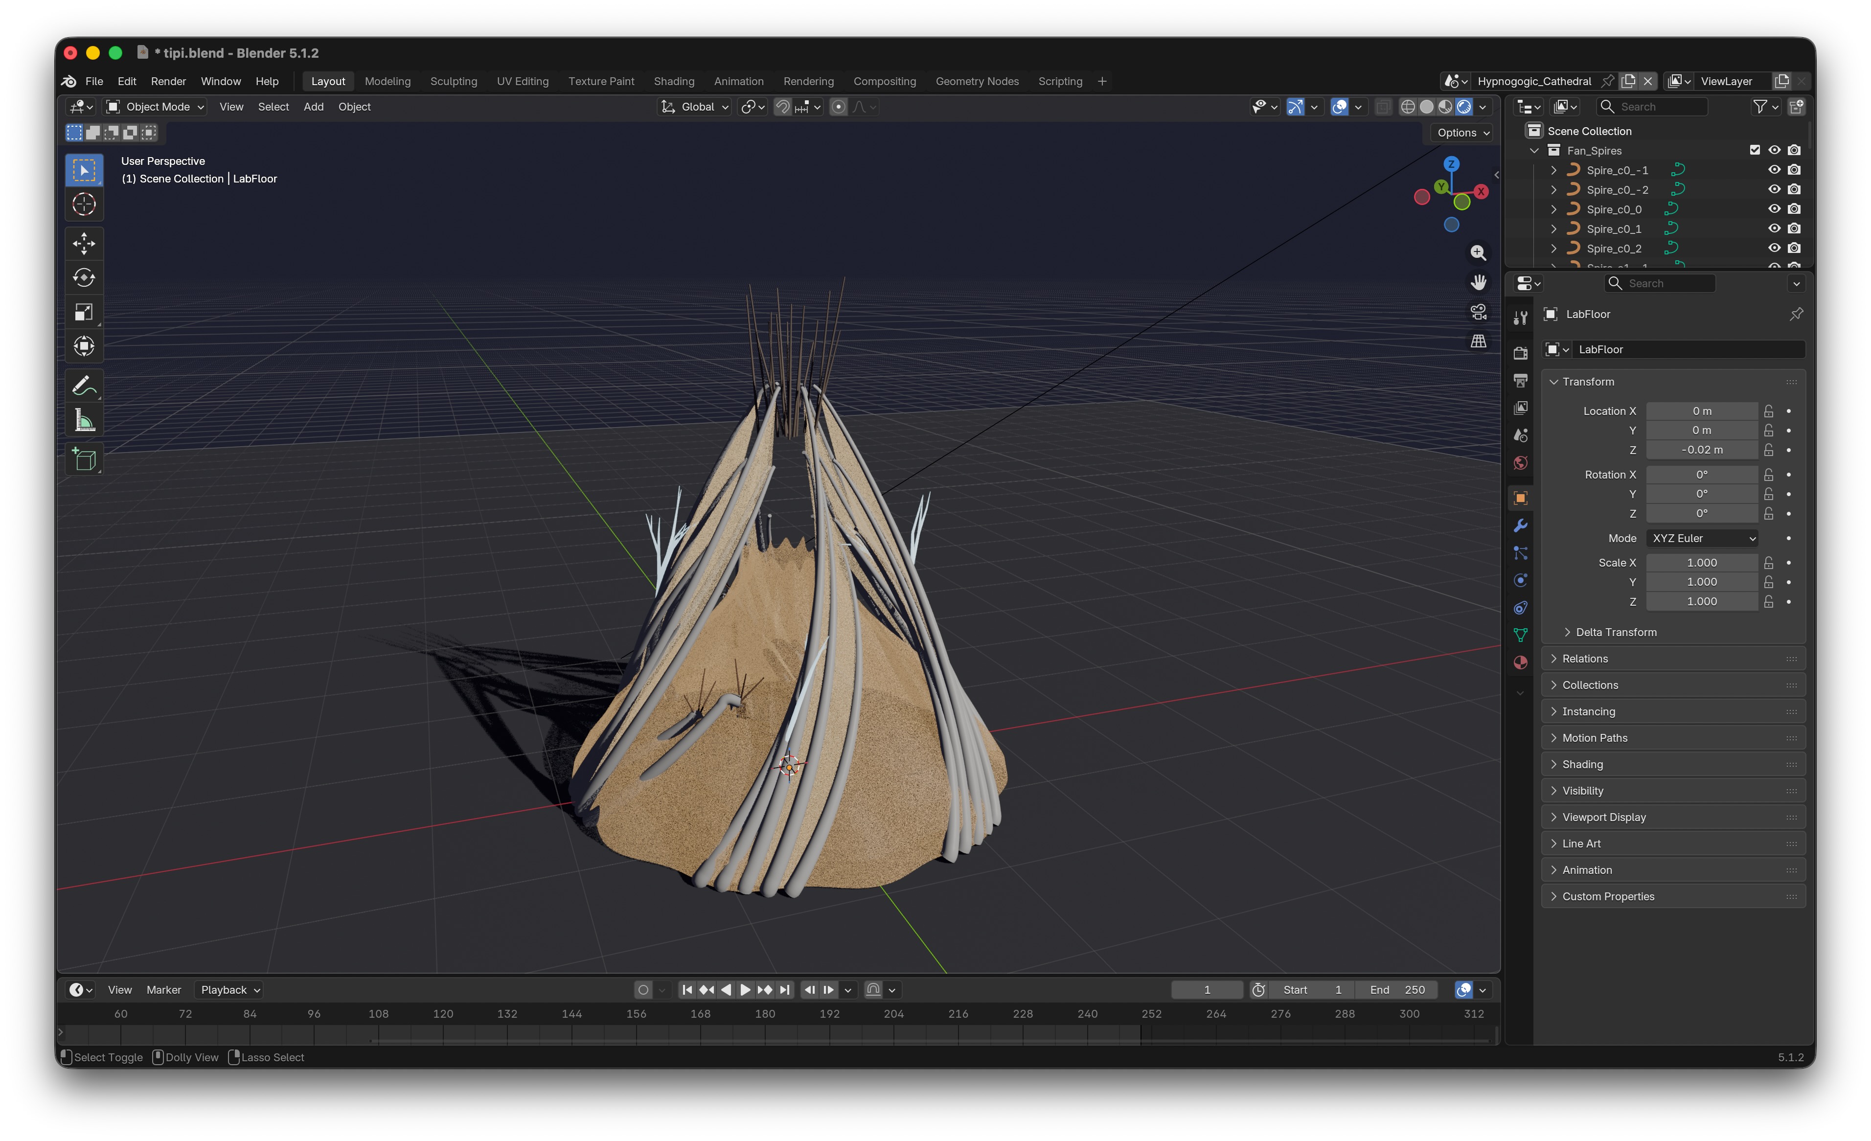Toggle the camera view icon
Viewport: 1871px width, 1141px height.
point(1478,312)
